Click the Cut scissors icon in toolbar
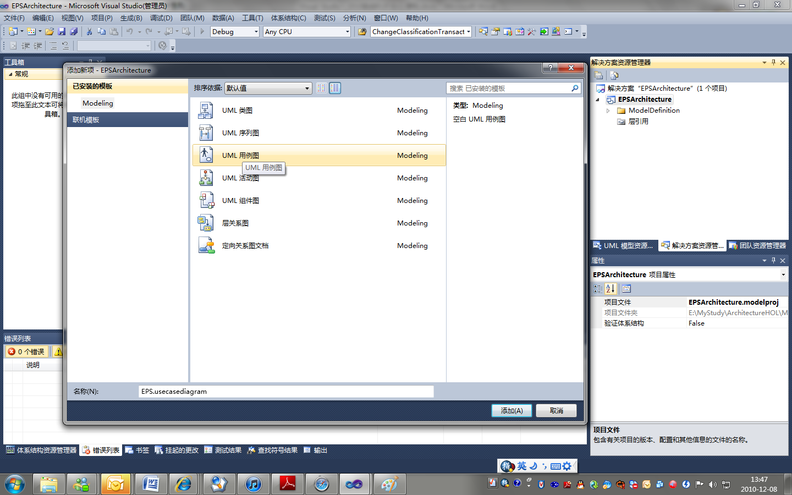Screen dimensions: 792x495 89,32
